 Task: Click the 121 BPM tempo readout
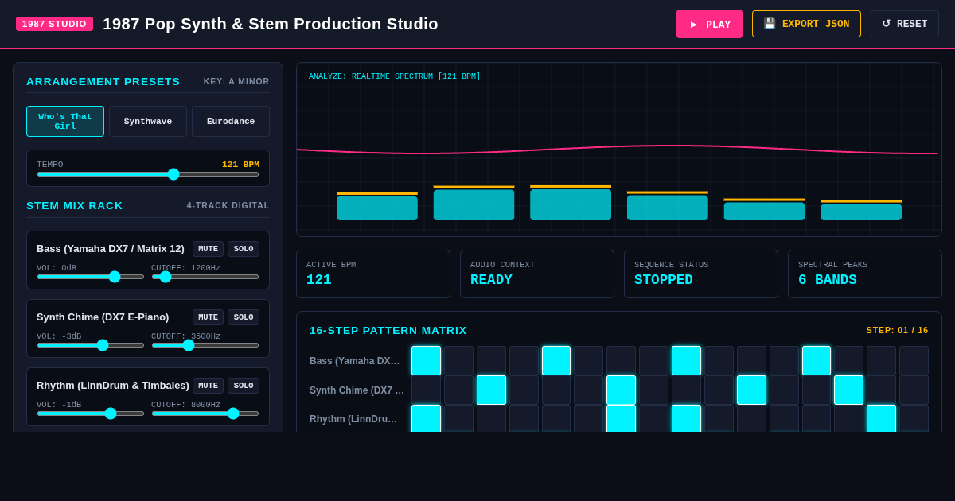(x=240, y=165)
